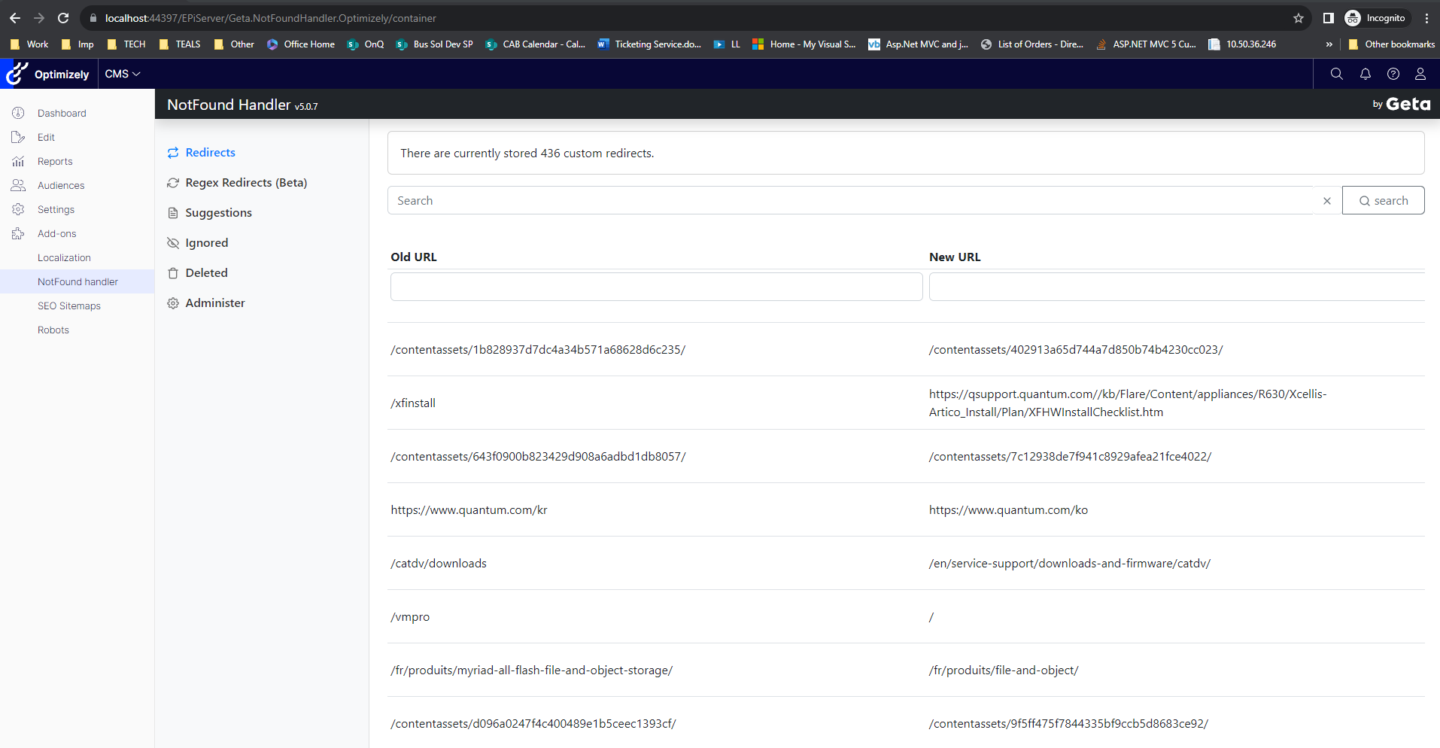Image resolution: width=1440 pixels, height=748 pixels.
Task: Open SEO Sitemaps add-on link
Action: 69,306
